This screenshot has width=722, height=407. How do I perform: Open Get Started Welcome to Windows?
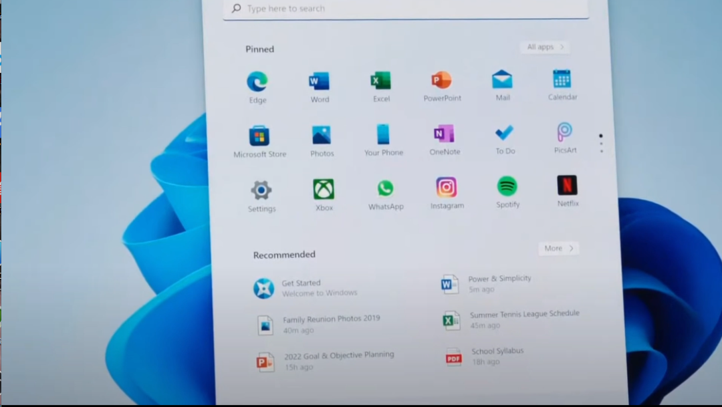click(306, 288)
